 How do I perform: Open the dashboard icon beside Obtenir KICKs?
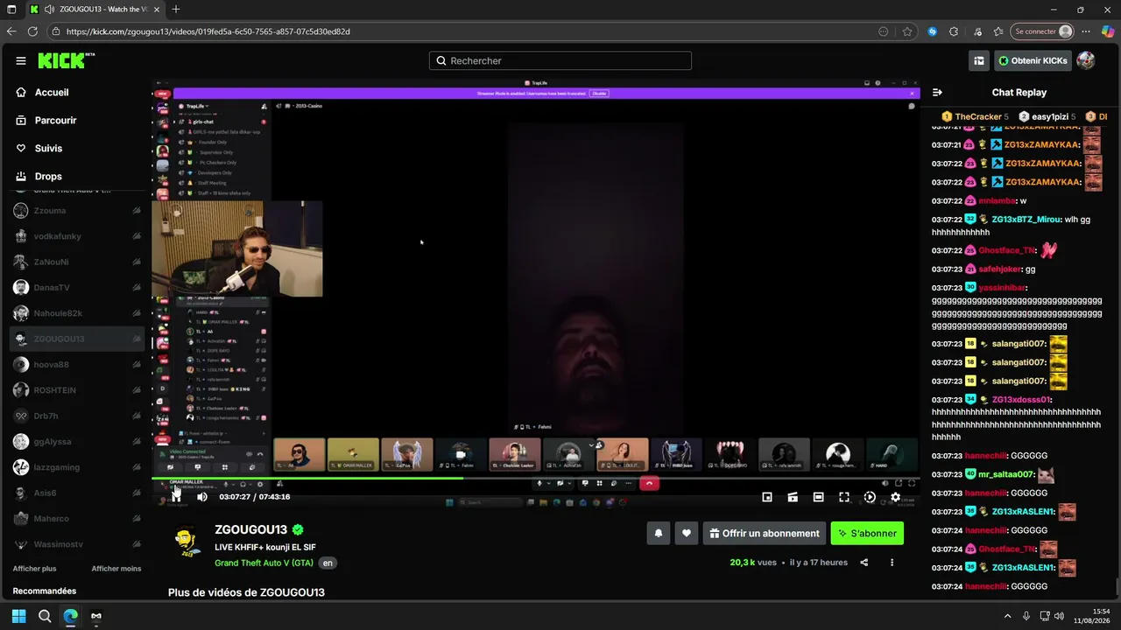pyautogui.click(x=979, y=60)
